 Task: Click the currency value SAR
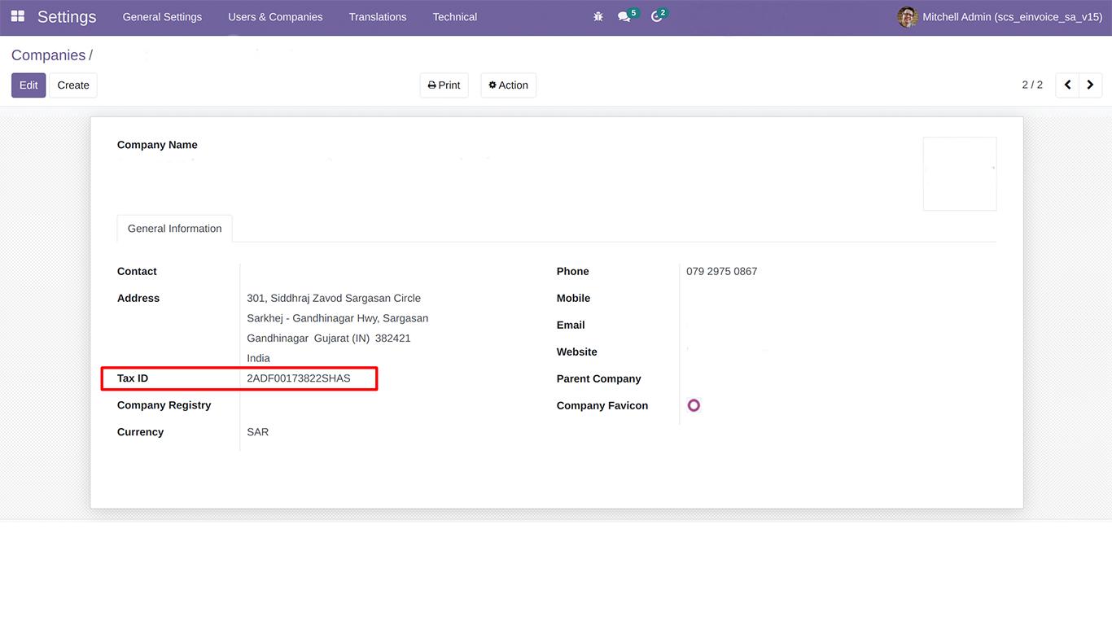point(258,432)
